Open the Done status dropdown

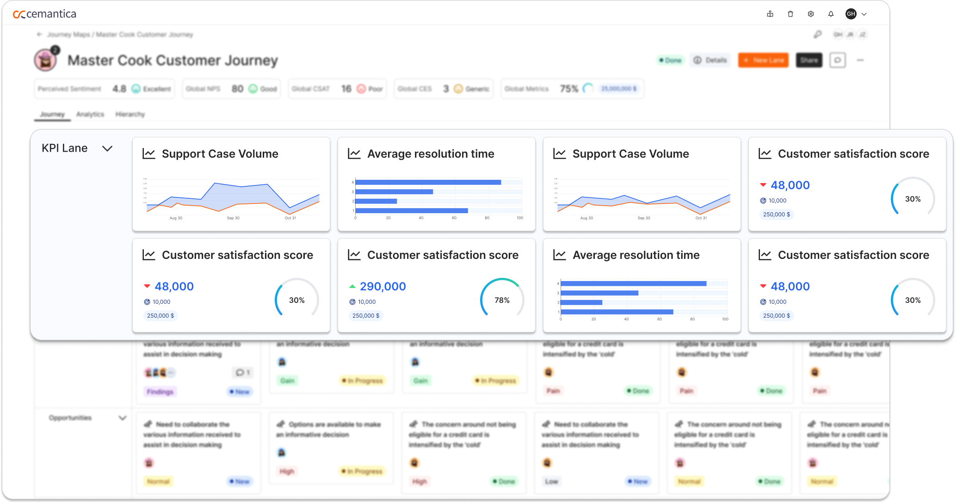[x=670, y=60]
